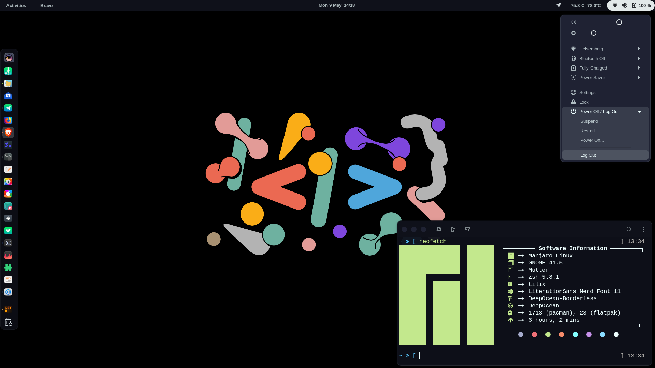Add terminal right in Tilix header

[x=453, y=229]
